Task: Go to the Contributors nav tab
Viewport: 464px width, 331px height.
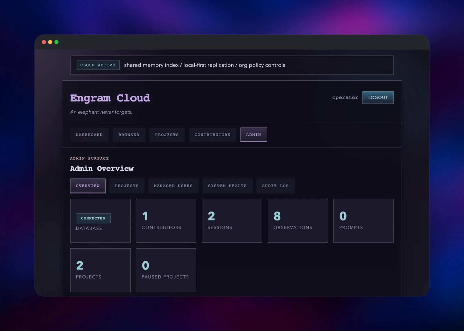Action: tap(212, 135)
